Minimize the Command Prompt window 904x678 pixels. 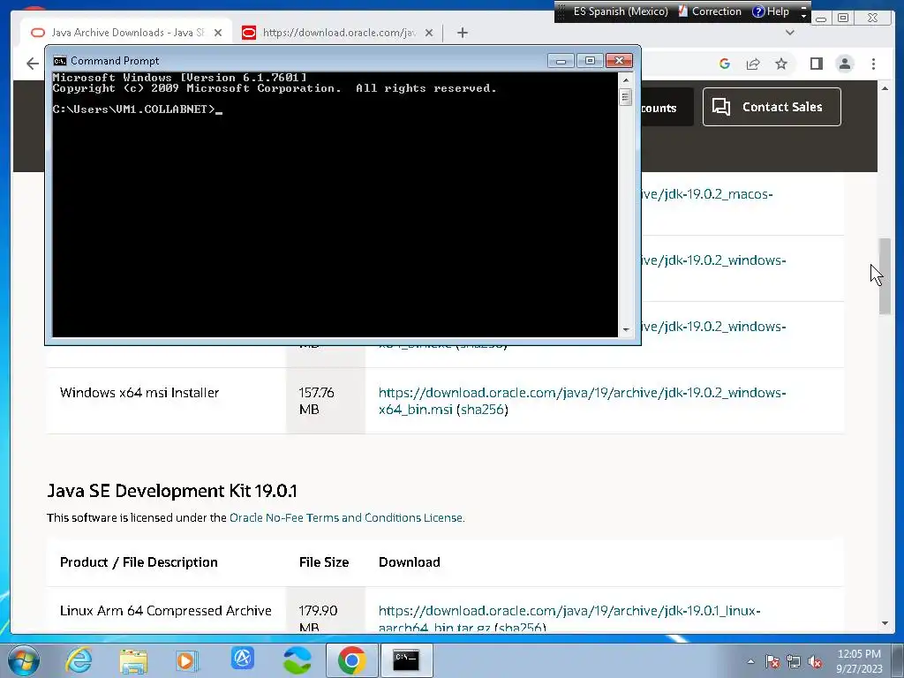pyautogui.click(x=561, y=61)
